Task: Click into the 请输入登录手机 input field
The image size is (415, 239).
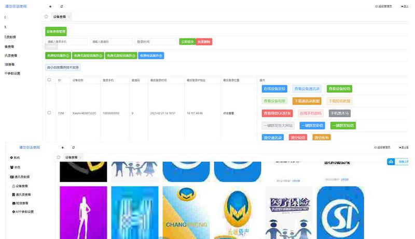Action: [66, 41]
